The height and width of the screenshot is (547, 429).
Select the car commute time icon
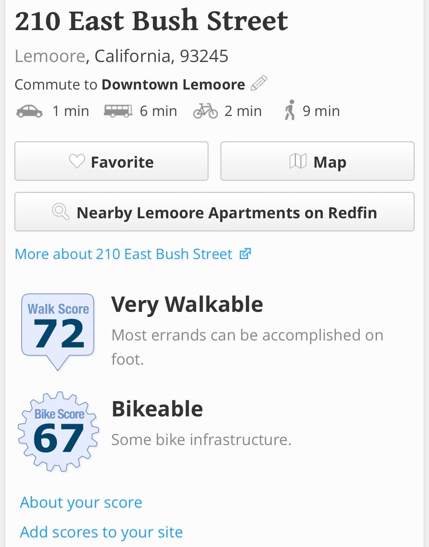29,111
